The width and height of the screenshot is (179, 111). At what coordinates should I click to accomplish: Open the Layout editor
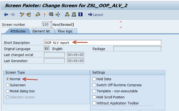click(x=95, y=15)
